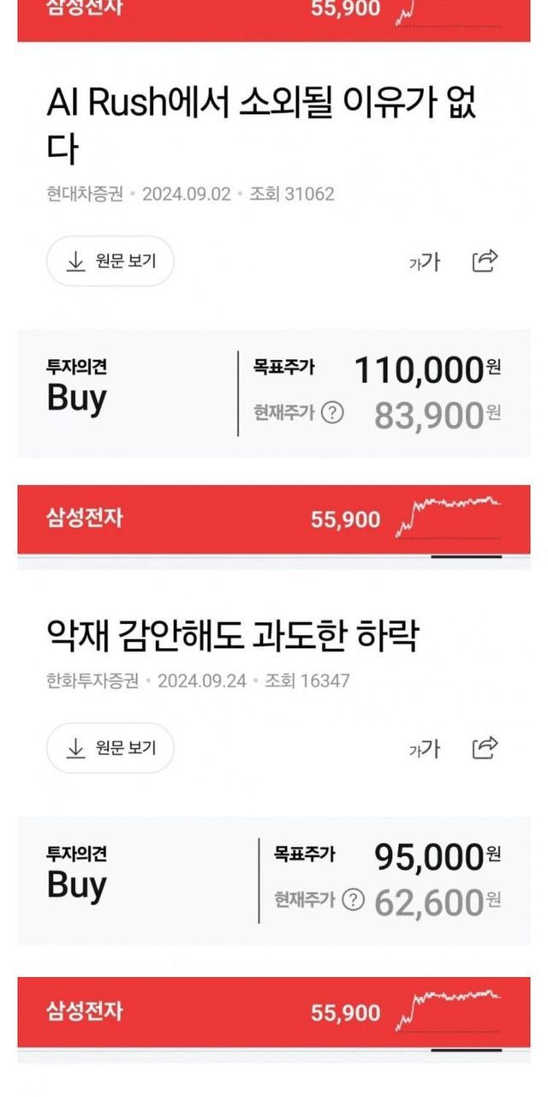
Task: Select 삼성전자 label in the middle red banner
Action: click(x=84, y=519)
